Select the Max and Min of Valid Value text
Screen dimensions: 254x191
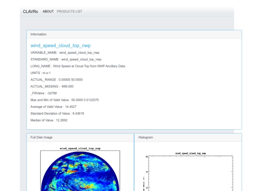coord(64,100)
